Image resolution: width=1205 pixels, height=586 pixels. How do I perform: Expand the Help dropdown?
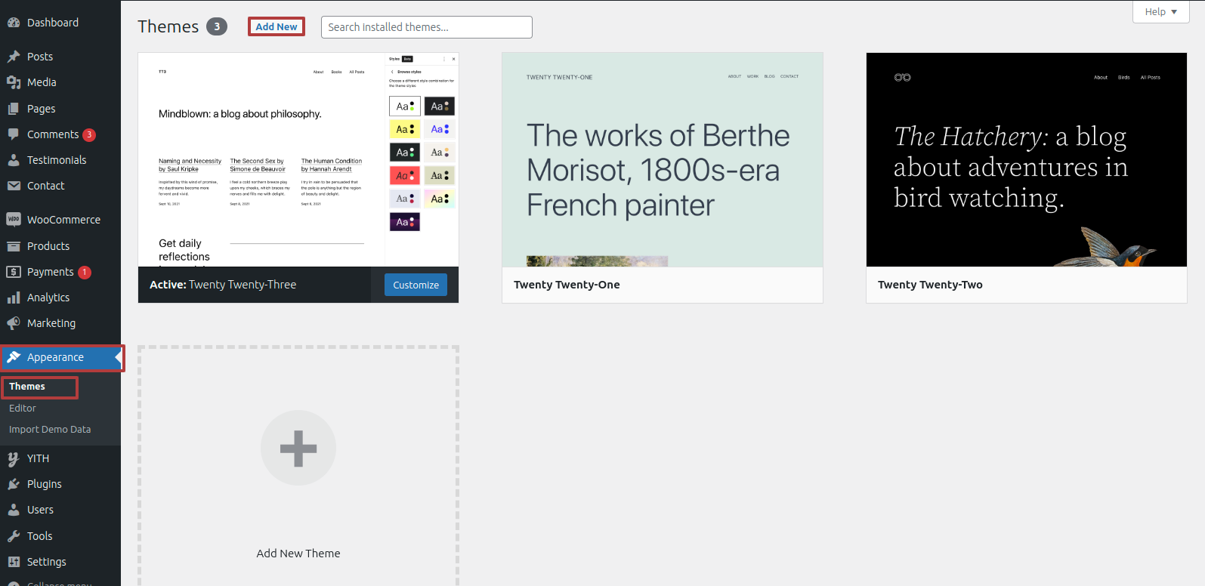pyautogui.click(x=1160, y=11)
